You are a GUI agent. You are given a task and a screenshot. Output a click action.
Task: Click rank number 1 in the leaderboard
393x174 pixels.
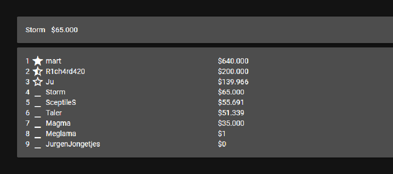[28, 61]
